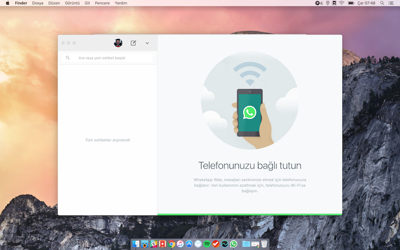Screen dimensions: 400x250
Task: Open the Git menu
Action: tap(87, 3)
